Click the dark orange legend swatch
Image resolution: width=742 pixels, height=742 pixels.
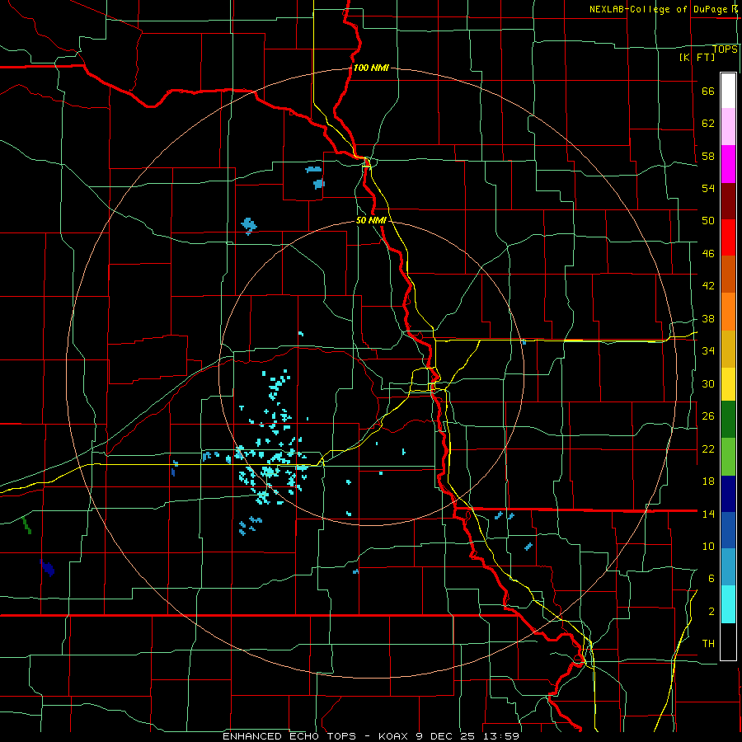coord(728,274)
